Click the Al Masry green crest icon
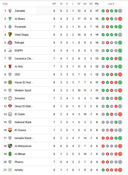128x175 pixels. pos(10,19)
